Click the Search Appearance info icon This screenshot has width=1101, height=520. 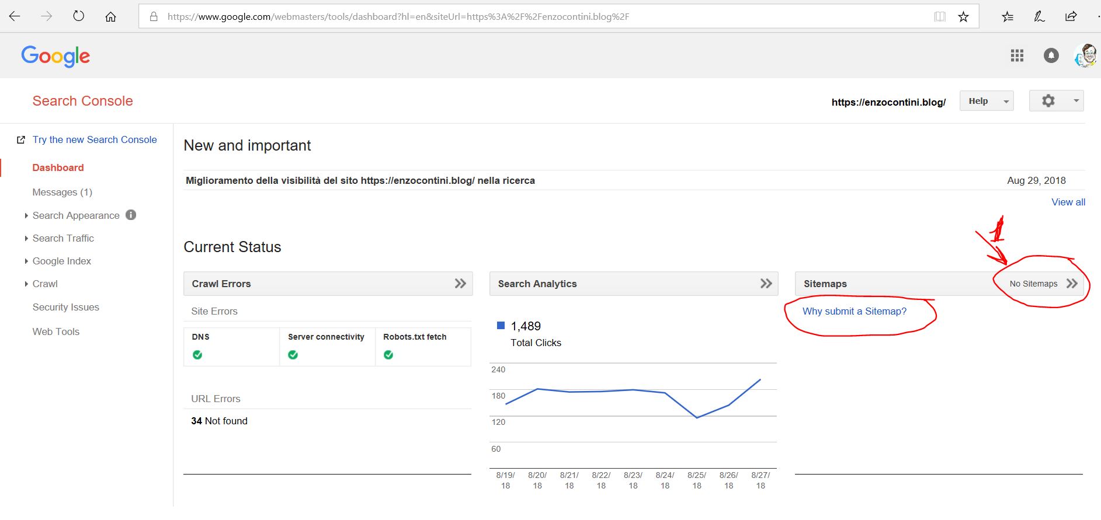[x=131, y=215]
